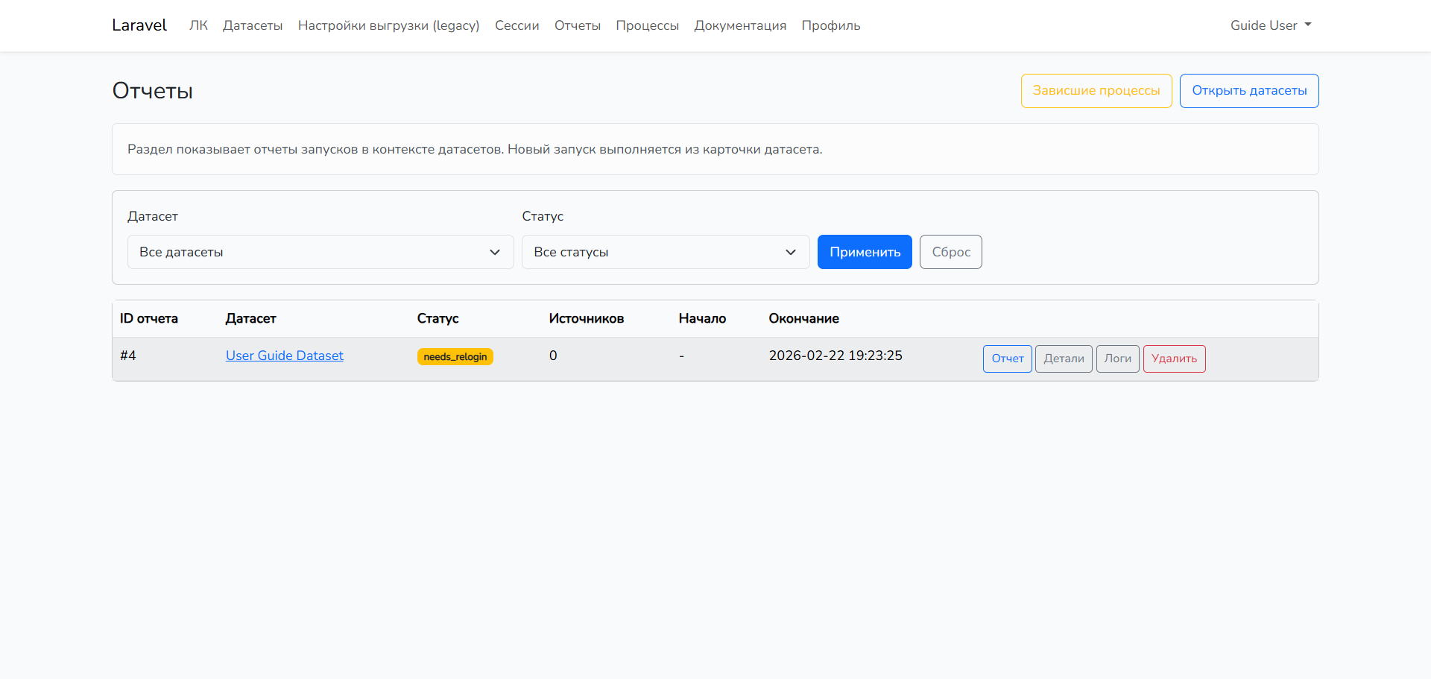The height and width of the screenshot is (679, 1431).
Task: Click the Laravel brand logo
Action: (139, 25)
